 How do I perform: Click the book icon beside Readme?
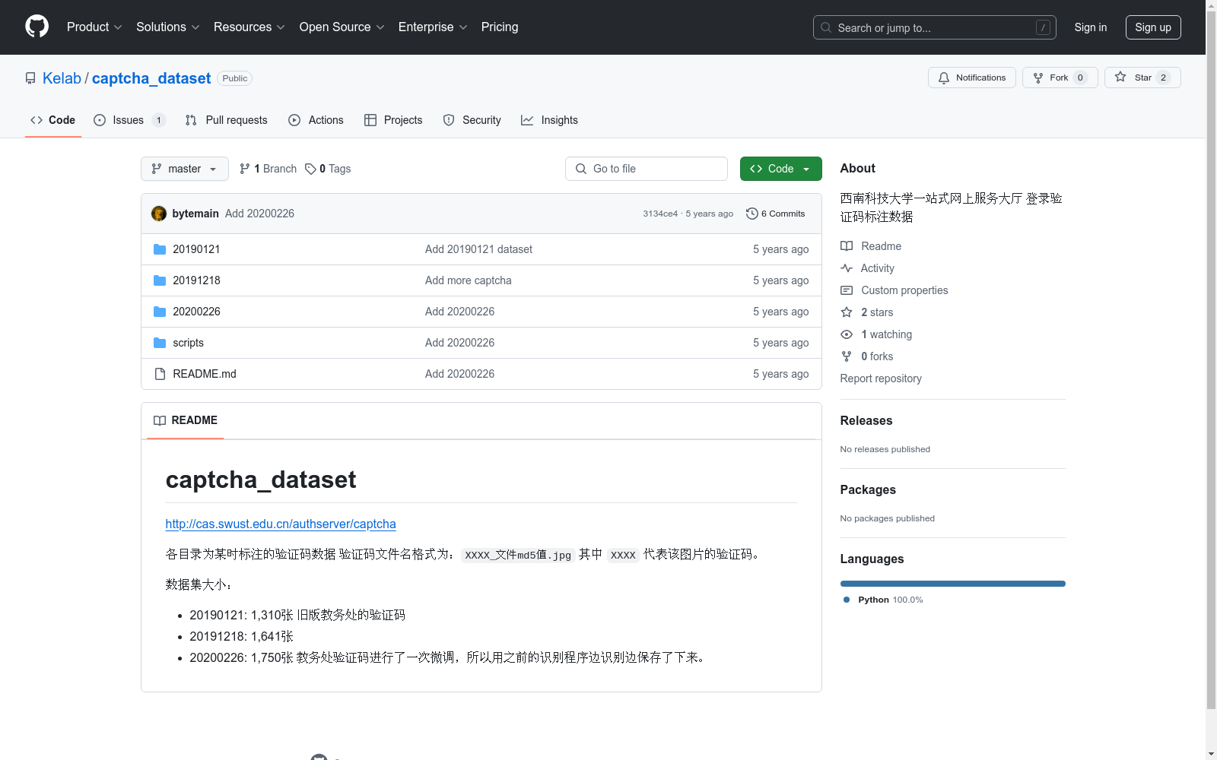847,246
